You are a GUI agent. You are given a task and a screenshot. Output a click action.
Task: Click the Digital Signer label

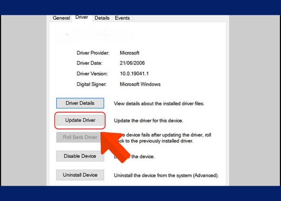92,84
